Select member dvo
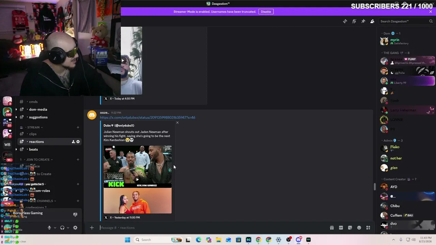Viewport: 436px width, 245px height. tap(407, 225)
